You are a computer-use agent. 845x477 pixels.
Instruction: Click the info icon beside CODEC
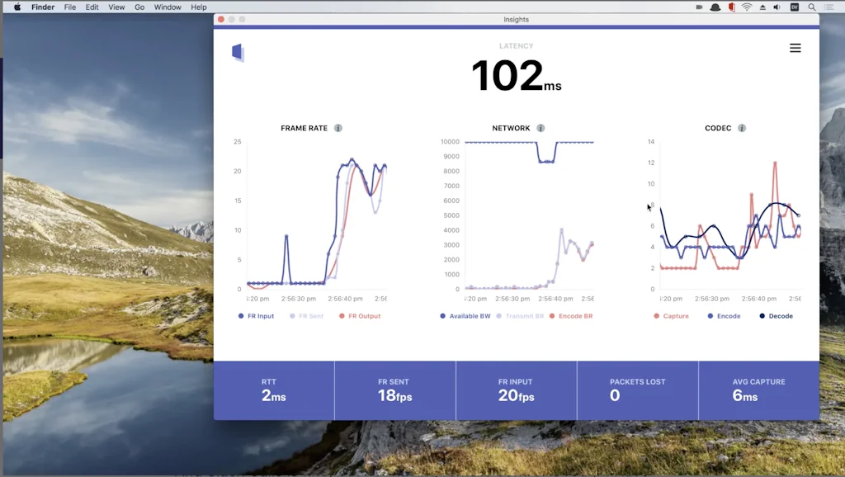[x=742, y=128]
